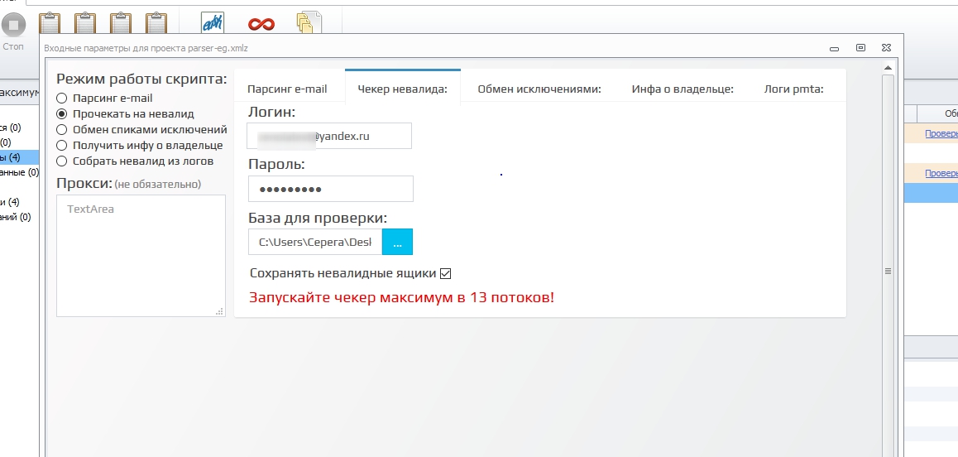
Task: Click the red Запускайте чекер warning text
Action: tap(401, 298)
